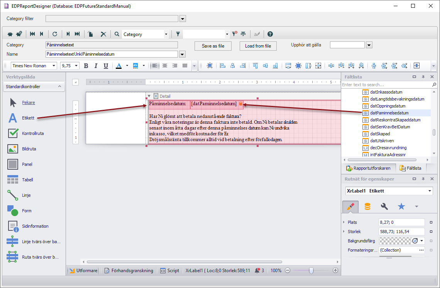Set text alignment to right

[175, 66]
